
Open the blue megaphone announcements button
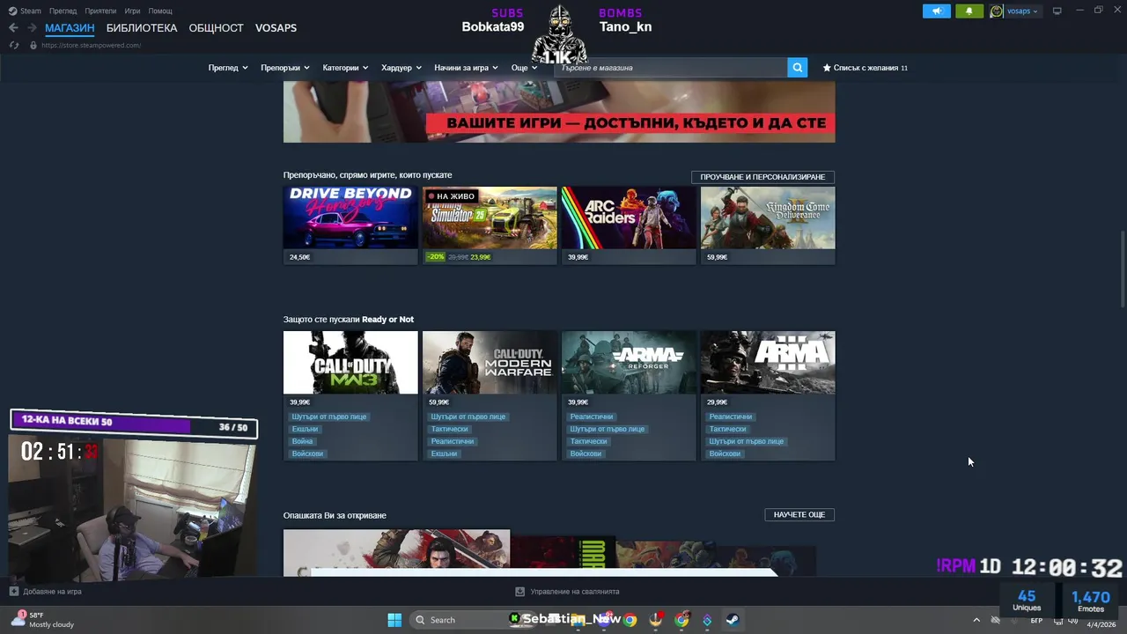(937, 11)
